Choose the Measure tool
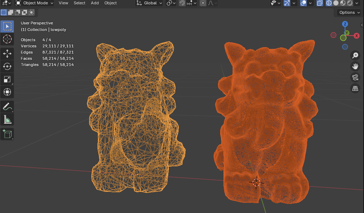The image size is (364, 213). [x=7, y=120]
